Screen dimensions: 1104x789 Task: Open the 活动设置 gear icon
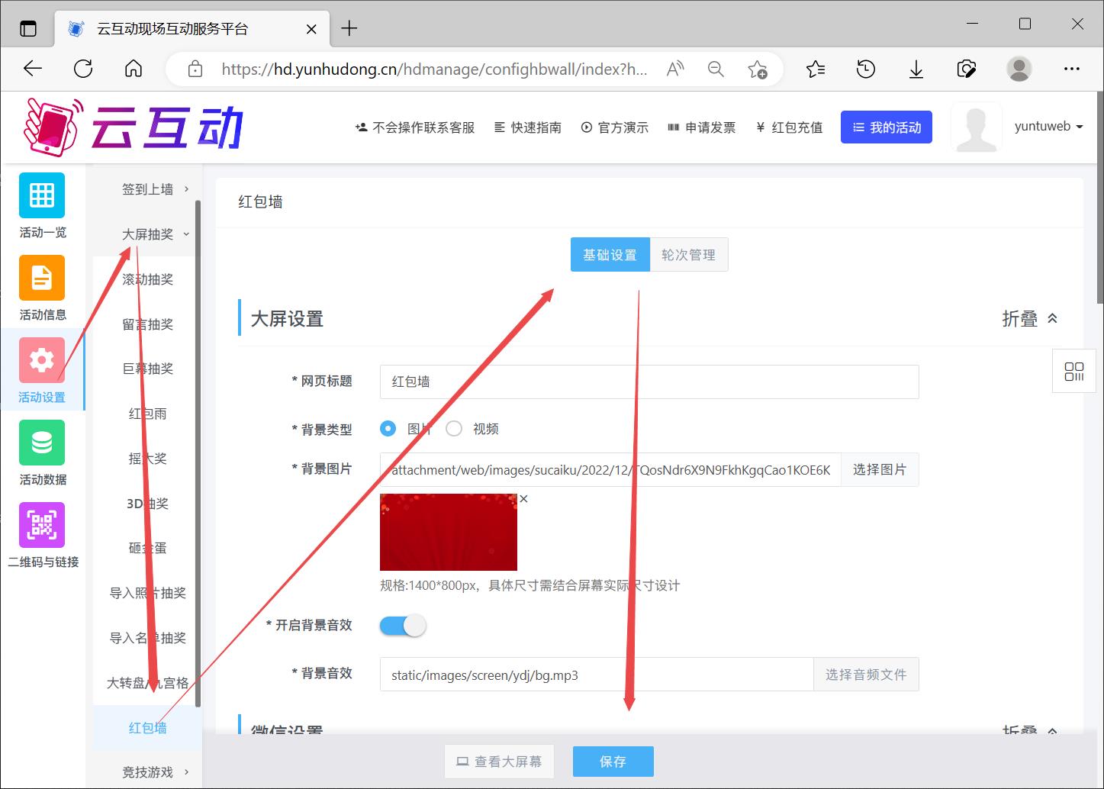tap(42, 360)
